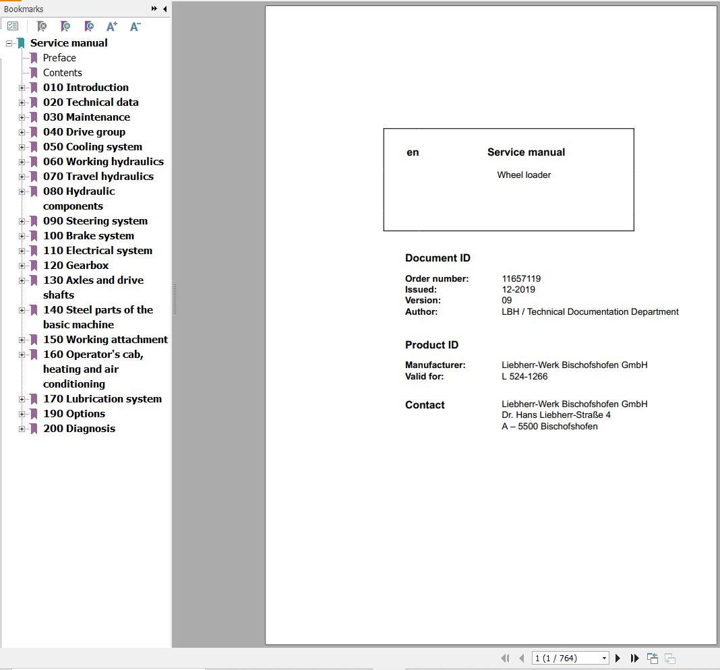This screenshot has height=670, width=720.
Task: Increase bookmark text size with A+
Action: (112, 27)
